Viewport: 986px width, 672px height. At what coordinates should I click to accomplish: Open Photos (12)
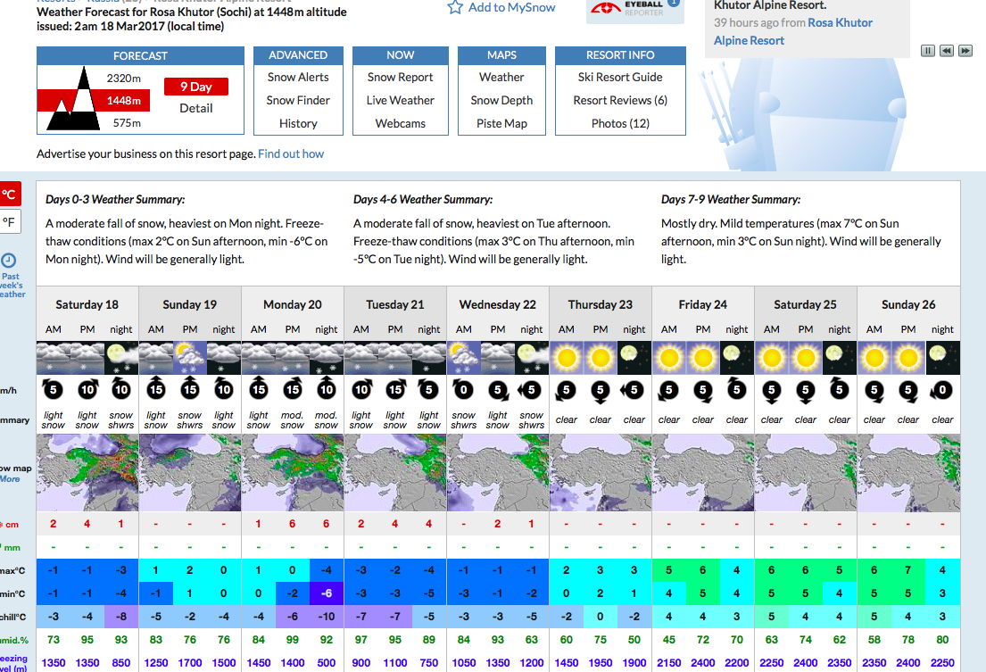click(x=620, y=124)
